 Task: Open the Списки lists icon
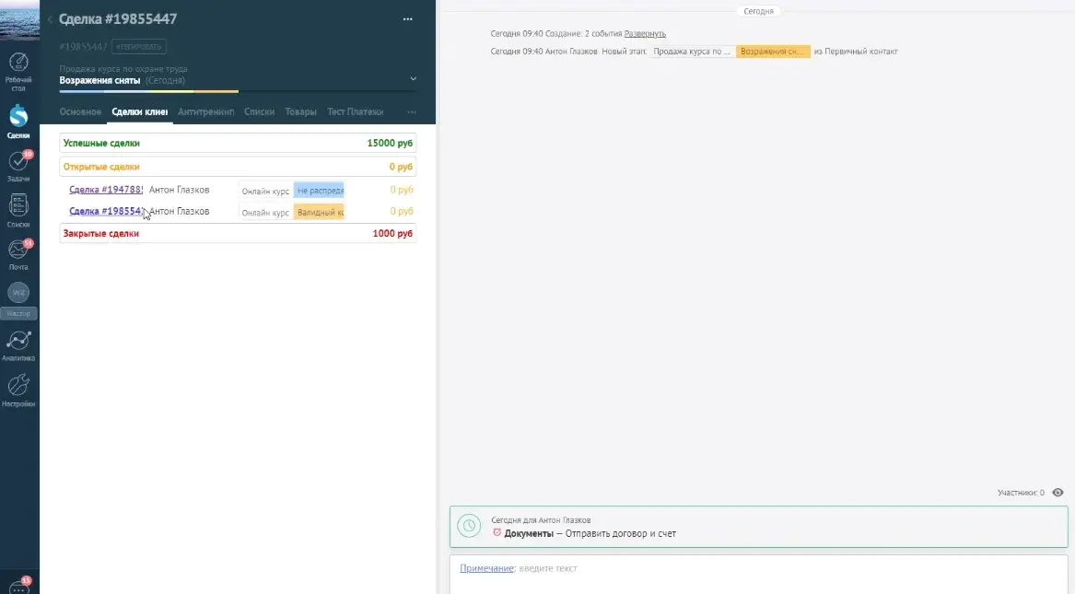[18, 210]
